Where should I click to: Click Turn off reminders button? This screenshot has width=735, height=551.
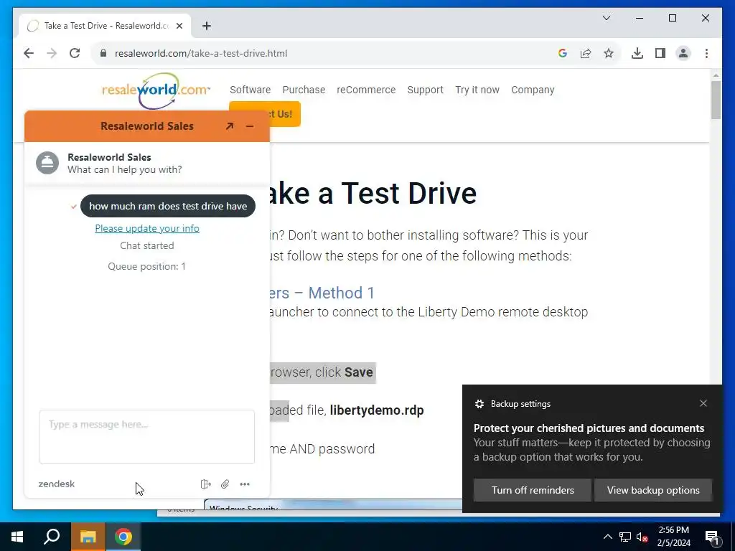pos(533,490)
